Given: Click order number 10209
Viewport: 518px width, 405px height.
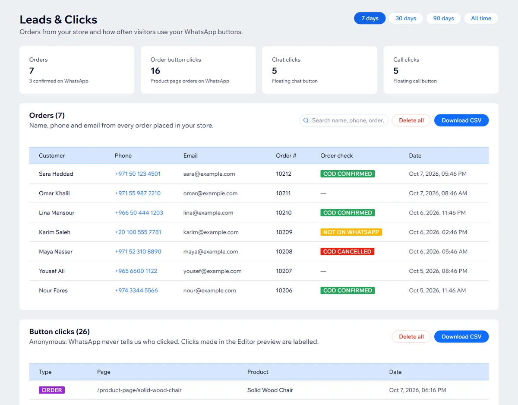Looking at the screenshot, I should [284, 232].
